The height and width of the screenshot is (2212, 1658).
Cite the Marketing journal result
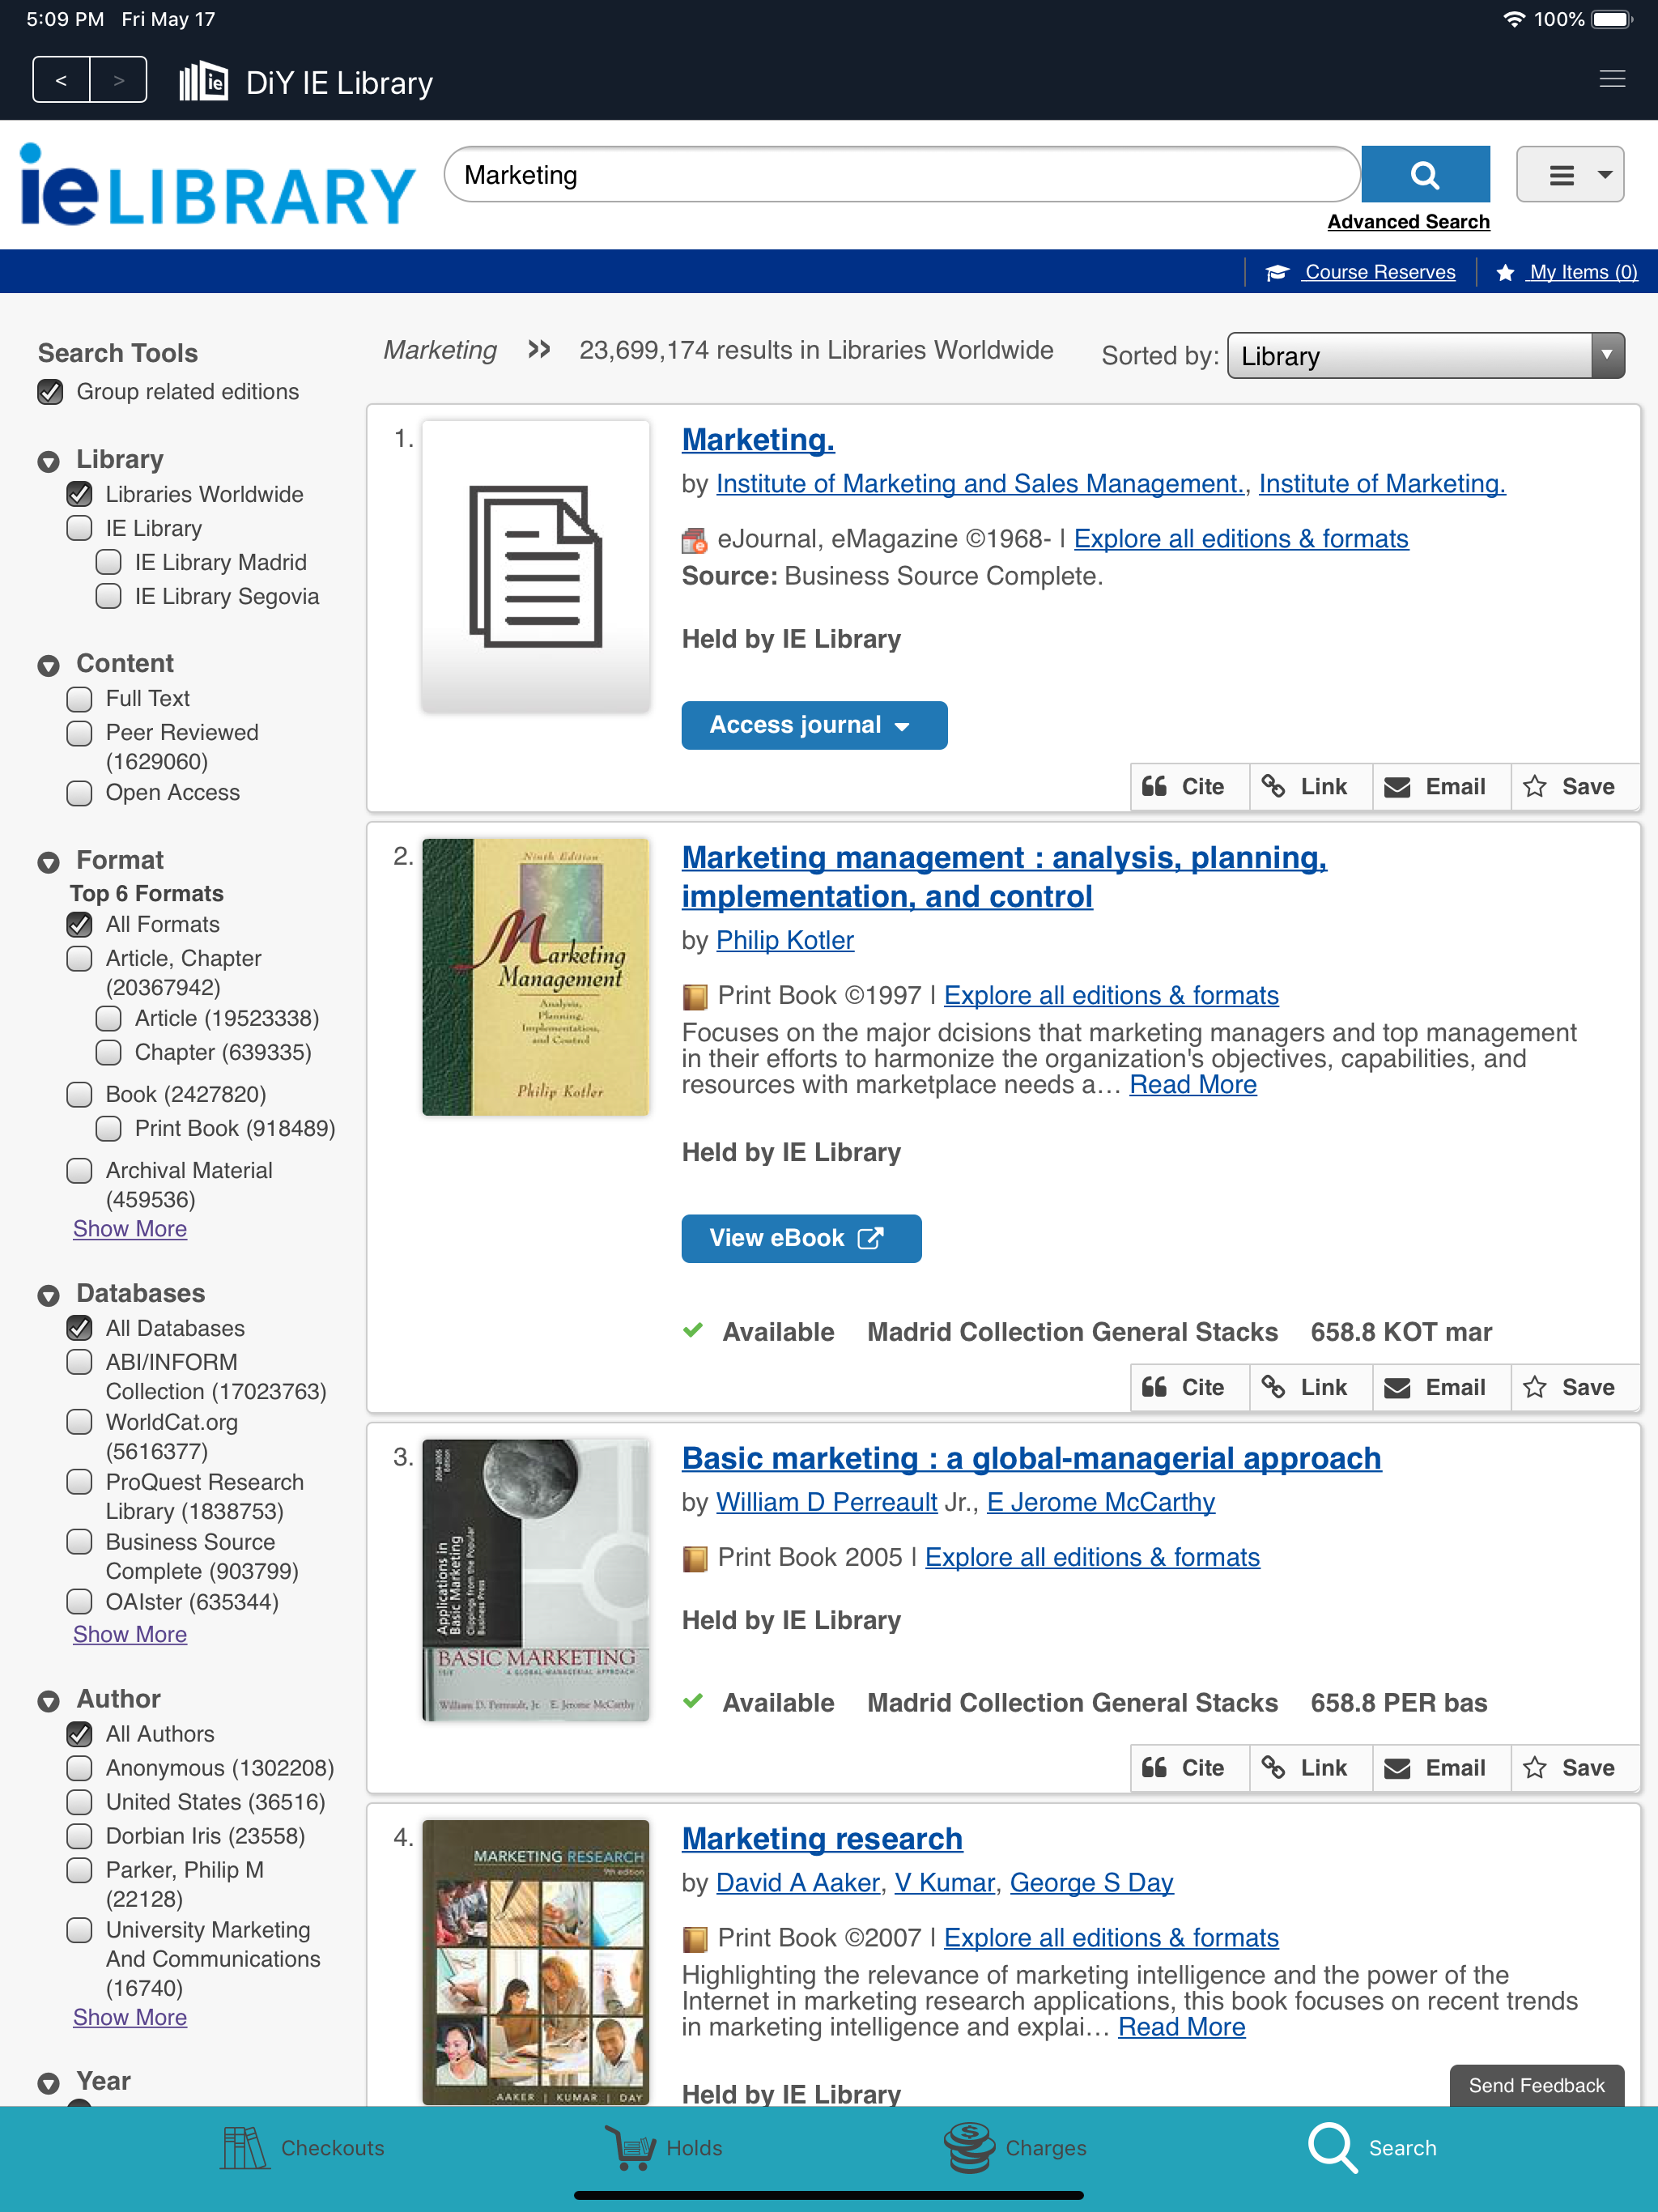(1189, 787)
